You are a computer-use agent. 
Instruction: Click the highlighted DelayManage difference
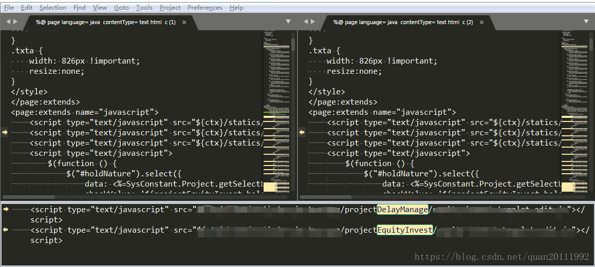(403, 210)
